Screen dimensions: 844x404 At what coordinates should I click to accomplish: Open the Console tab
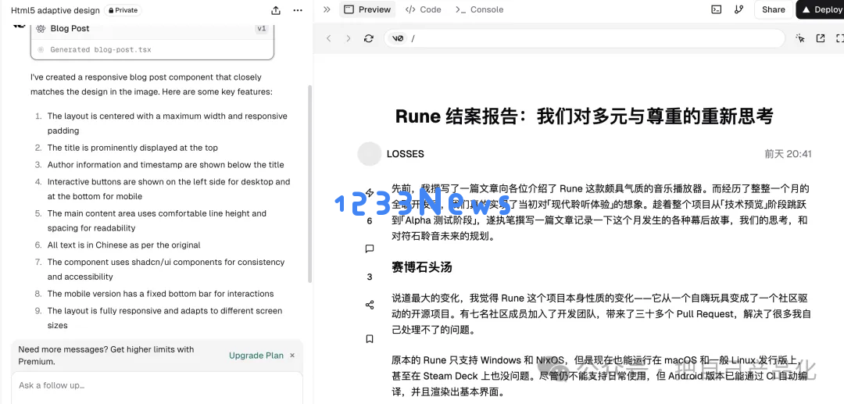coord(479,9)
